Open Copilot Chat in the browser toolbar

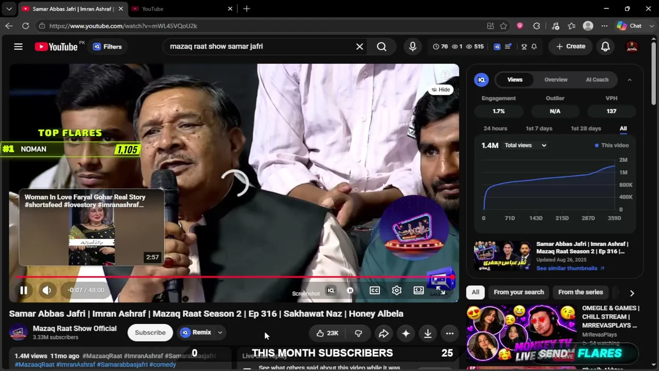pyautogui.click(x=629, y=26)
